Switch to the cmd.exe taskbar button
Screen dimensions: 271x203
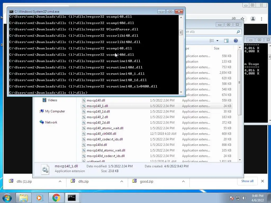(x=71, y=198)
